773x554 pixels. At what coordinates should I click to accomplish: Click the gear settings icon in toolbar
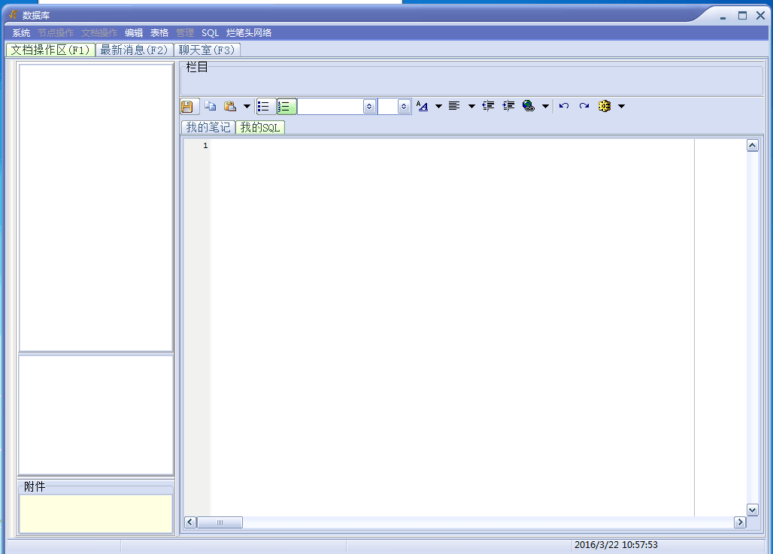pyautogui.click(x=605, y=106)
